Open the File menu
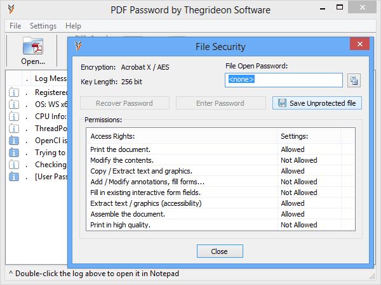The image size is (381, 285). [x=15, y=26]
